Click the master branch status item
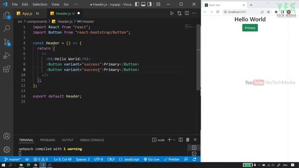The width and height of the screenshot is (299, 168). (13, 160)
